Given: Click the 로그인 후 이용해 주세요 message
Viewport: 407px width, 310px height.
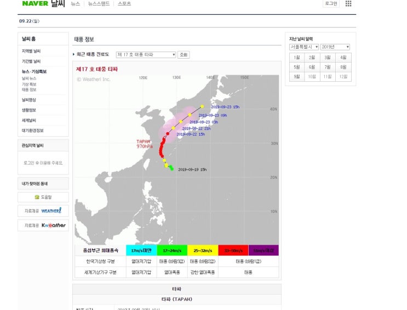Looking at the screenshot, I should coord(43,163).
